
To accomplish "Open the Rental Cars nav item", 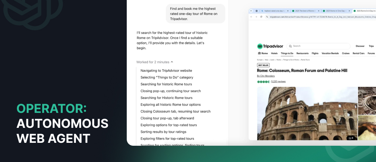I will pos(358,53).
